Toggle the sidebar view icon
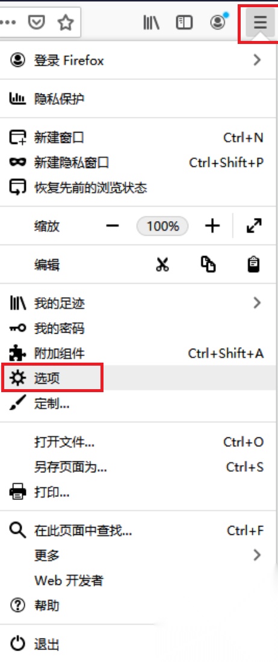 coord(184,22)
